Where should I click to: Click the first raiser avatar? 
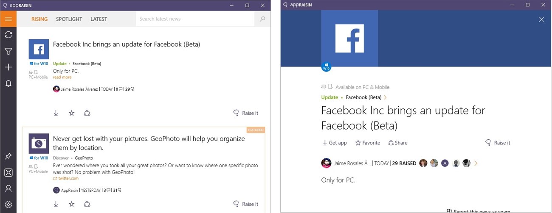423,163
